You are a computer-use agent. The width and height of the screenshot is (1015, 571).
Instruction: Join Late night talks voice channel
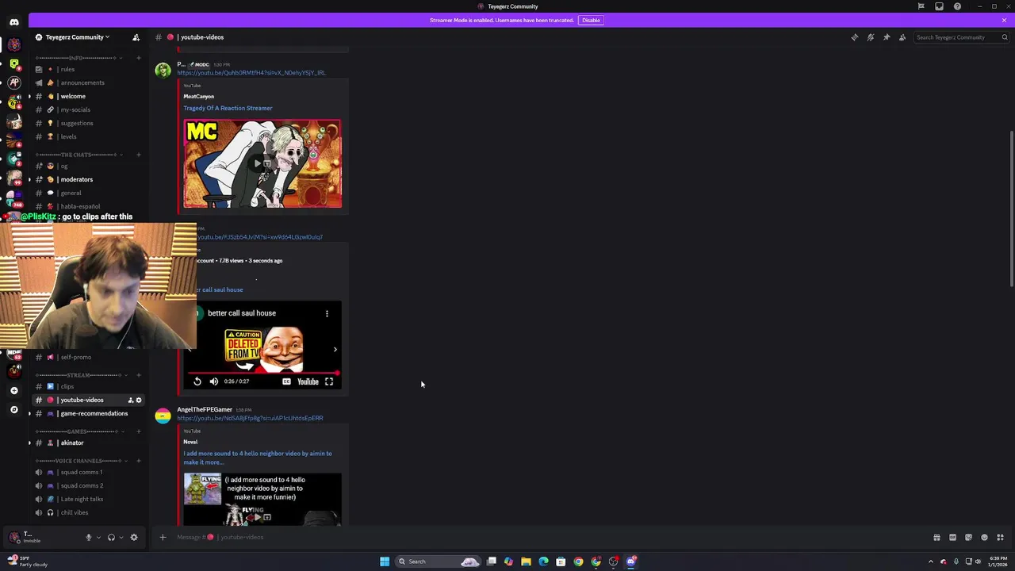coord(87,499)
